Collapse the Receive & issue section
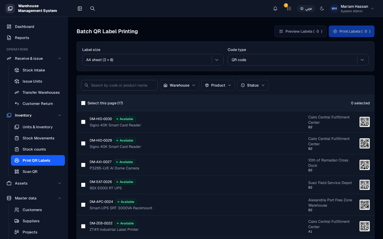Screen dimensions: 383x239 click(34, 58)
